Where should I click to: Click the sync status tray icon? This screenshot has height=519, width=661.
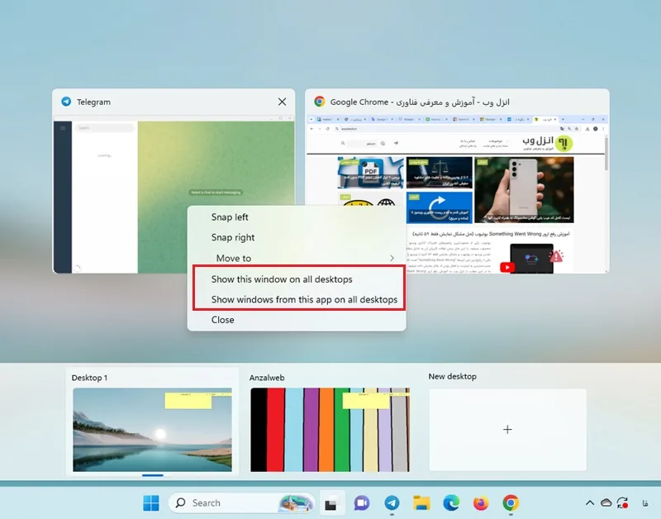pyautogui.click(x=622, y=502)
